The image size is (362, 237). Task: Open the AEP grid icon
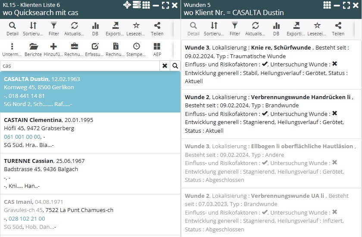pos(157,50)
